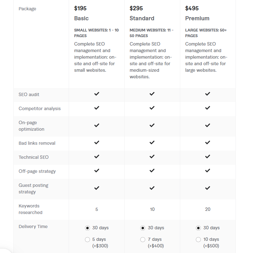
Task: Click the Bad links removal checkmark under Basic
Action: pos(97,143)
